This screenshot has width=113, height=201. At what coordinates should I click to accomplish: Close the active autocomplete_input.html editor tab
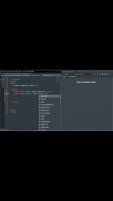[41, 75]
